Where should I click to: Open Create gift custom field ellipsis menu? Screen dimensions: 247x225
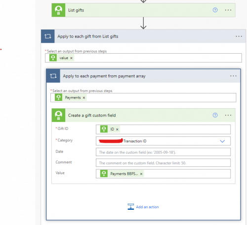[228, 115]
